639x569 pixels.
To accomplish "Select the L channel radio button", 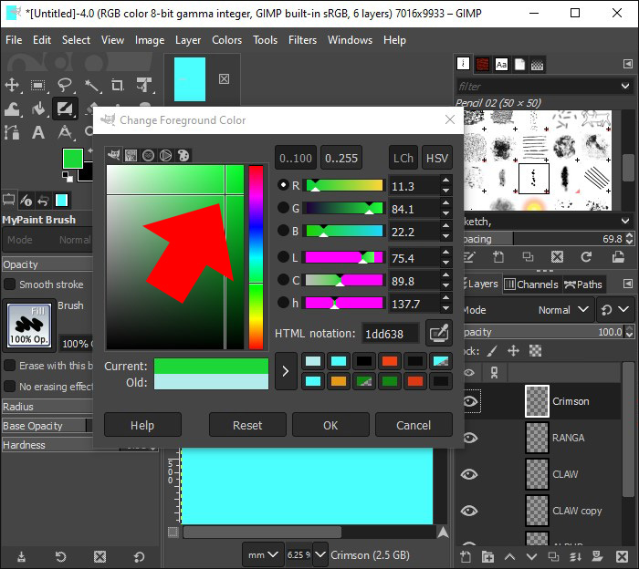I will pyautogui.click(x=284, y=258).
